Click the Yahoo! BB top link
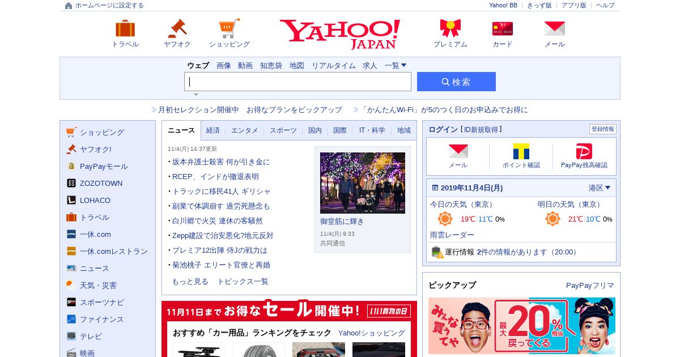The width and height of the screenshot is (680, 357). click(503, 6)
